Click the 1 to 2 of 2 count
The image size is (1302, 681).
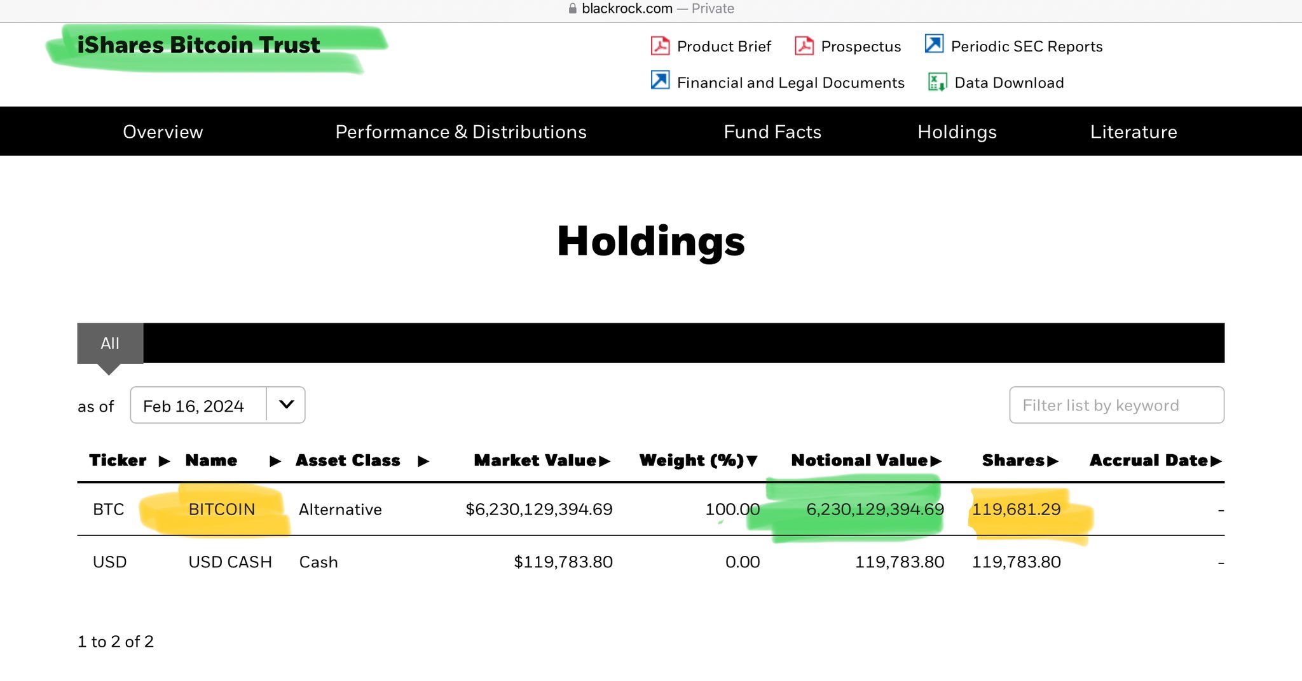(116, 642)
